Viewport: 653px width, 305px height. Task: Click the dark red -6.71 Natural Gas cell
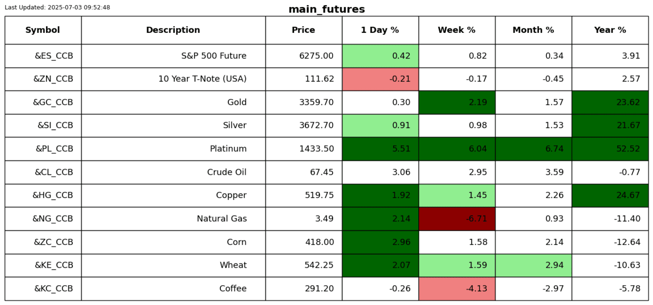pyautogui.click(x=456, y=219)
